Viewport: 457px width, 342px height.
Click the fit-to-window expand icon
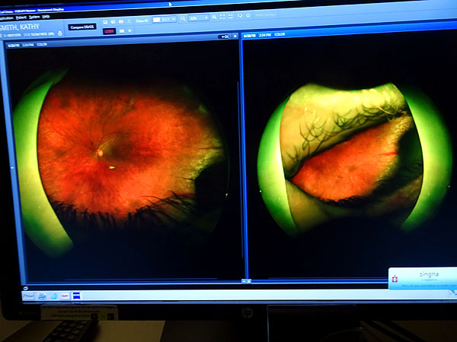222,17
